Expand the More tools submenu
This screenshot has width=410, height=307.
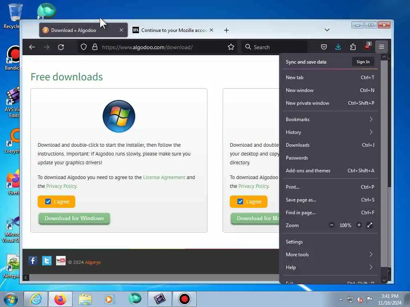point(330,255)
